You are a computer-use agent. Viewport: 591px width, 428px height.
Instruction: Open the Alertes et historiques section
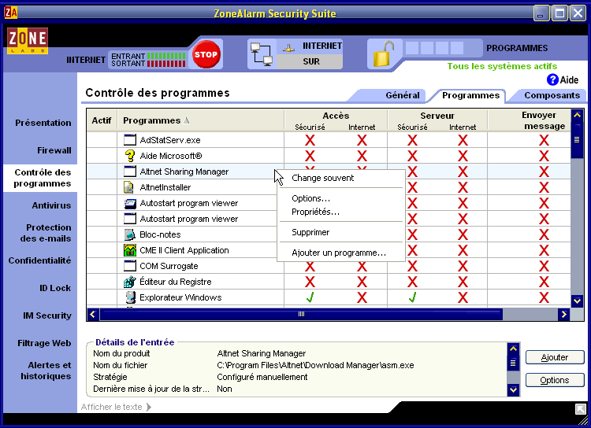[46, 371]
